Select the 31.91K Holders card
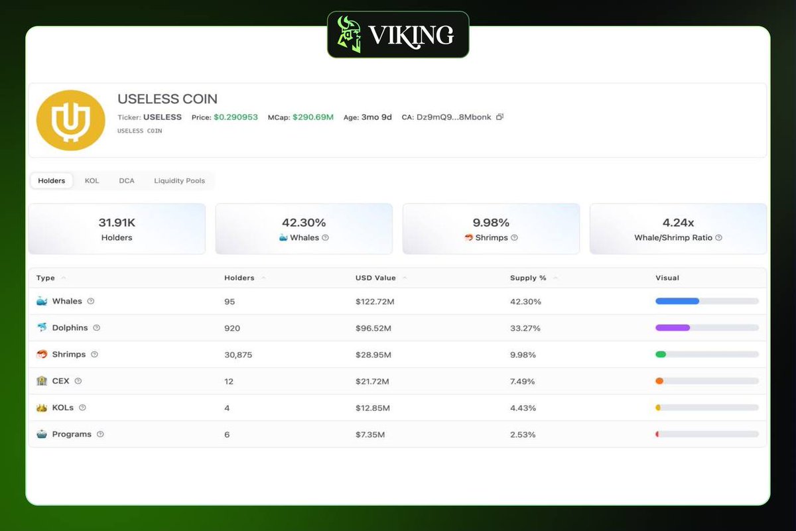796x531 pixels. [x=117, y=229]
